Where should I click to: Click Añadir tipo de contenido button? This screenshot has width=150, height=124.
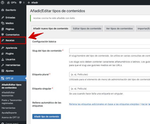(x=47, y=116)
